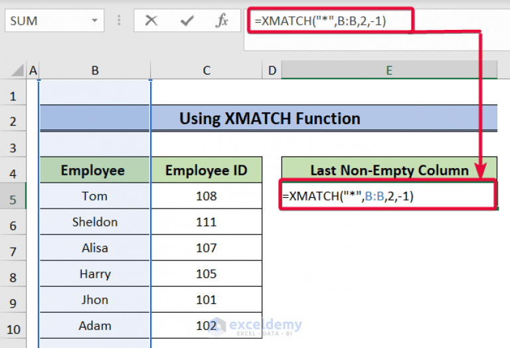Select the Employee ID cell '111'
510x348 pixels.
207,222
